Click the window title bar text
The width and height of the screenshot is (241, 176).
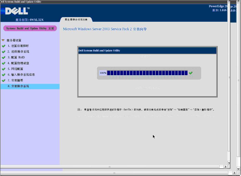coord(21,2)
